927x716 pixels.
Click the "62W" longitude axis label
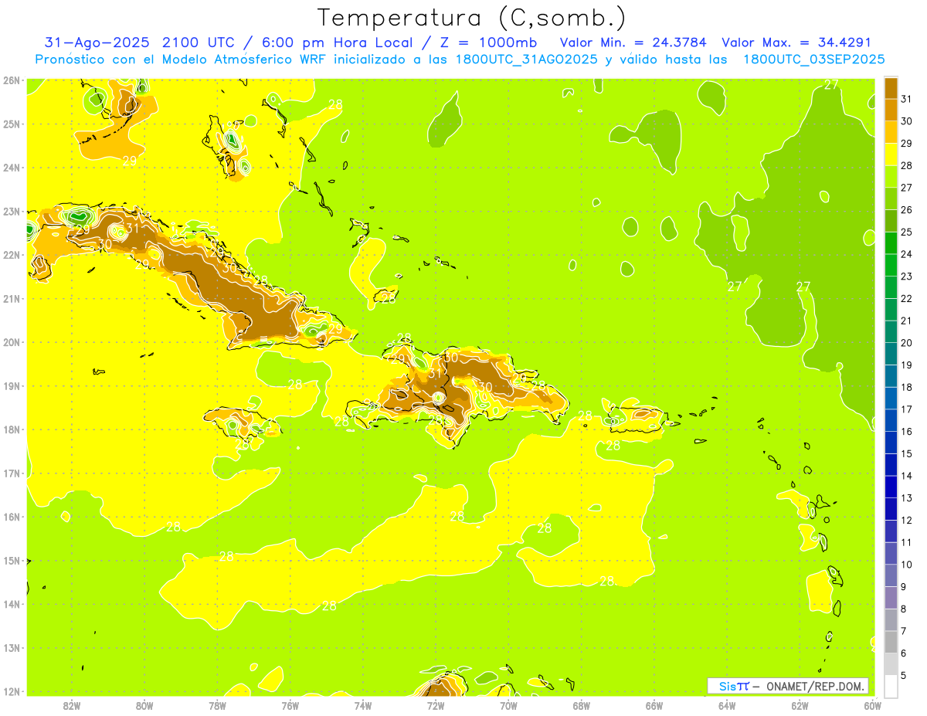click(800, 705)
